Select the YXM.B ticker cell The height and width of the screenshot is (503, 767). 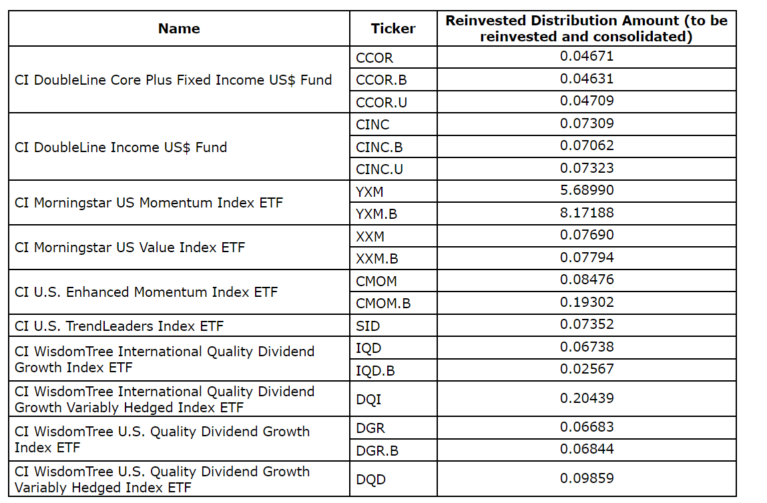376,214
